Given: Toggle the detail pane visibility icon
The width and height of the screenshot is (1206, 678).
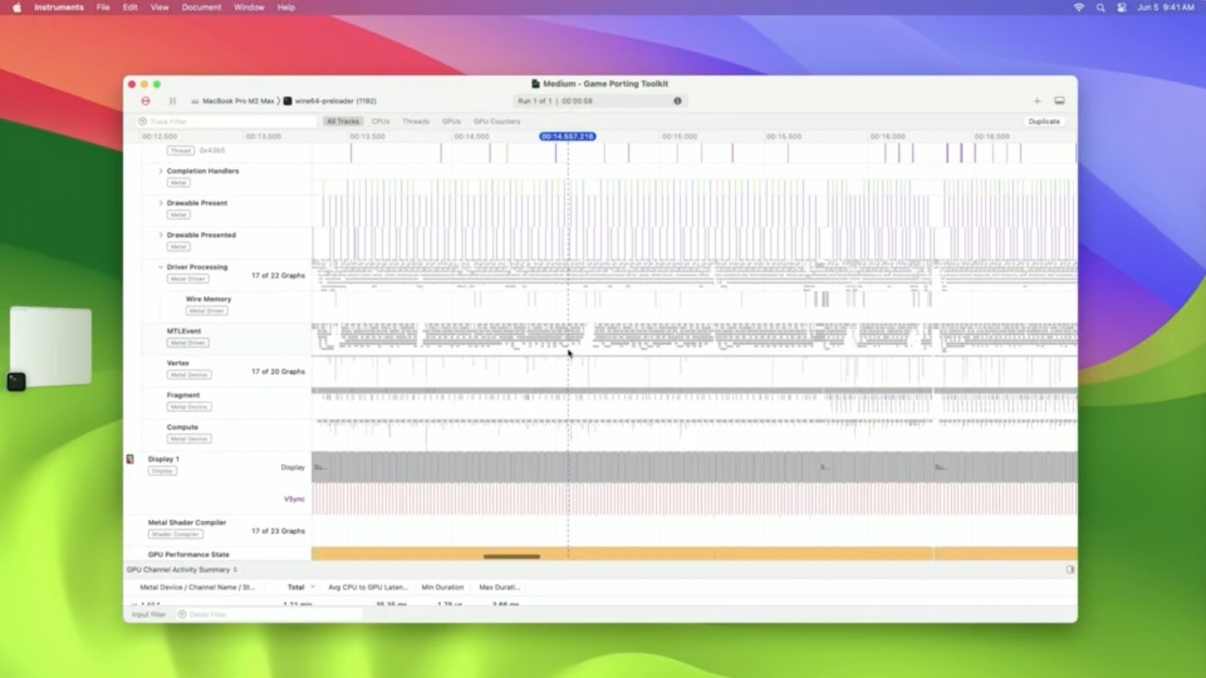Looking at the screenshot, I should pyautogui.click(x=1059, y=101).
